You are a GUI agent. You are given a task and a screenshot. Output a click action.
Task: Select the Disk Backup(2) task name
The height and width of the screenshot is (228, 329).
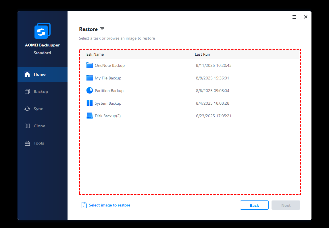click(108, 116)
